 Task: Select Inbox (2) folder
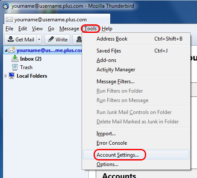[31, 59]
